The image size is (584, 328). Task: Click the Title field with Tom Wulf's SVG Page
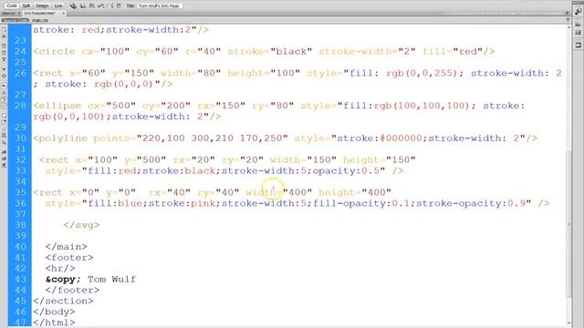point(160,6)
